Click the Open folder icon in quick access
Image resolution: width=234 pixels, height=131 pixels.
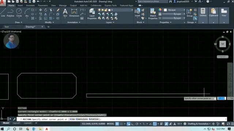(x=13, y=1)
